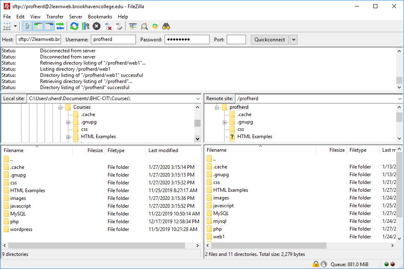Open directory listing filters dialog
Screen dimensions: 404x269
tap(133, 26)
